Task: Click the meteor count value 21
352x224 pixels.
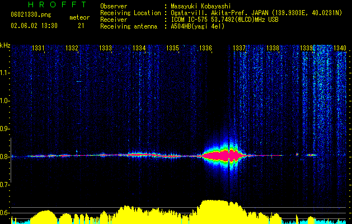Action: 81,26
